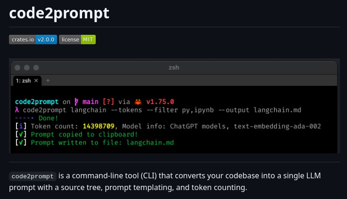Click the '--output' flag in the command

tap(234, 110)
